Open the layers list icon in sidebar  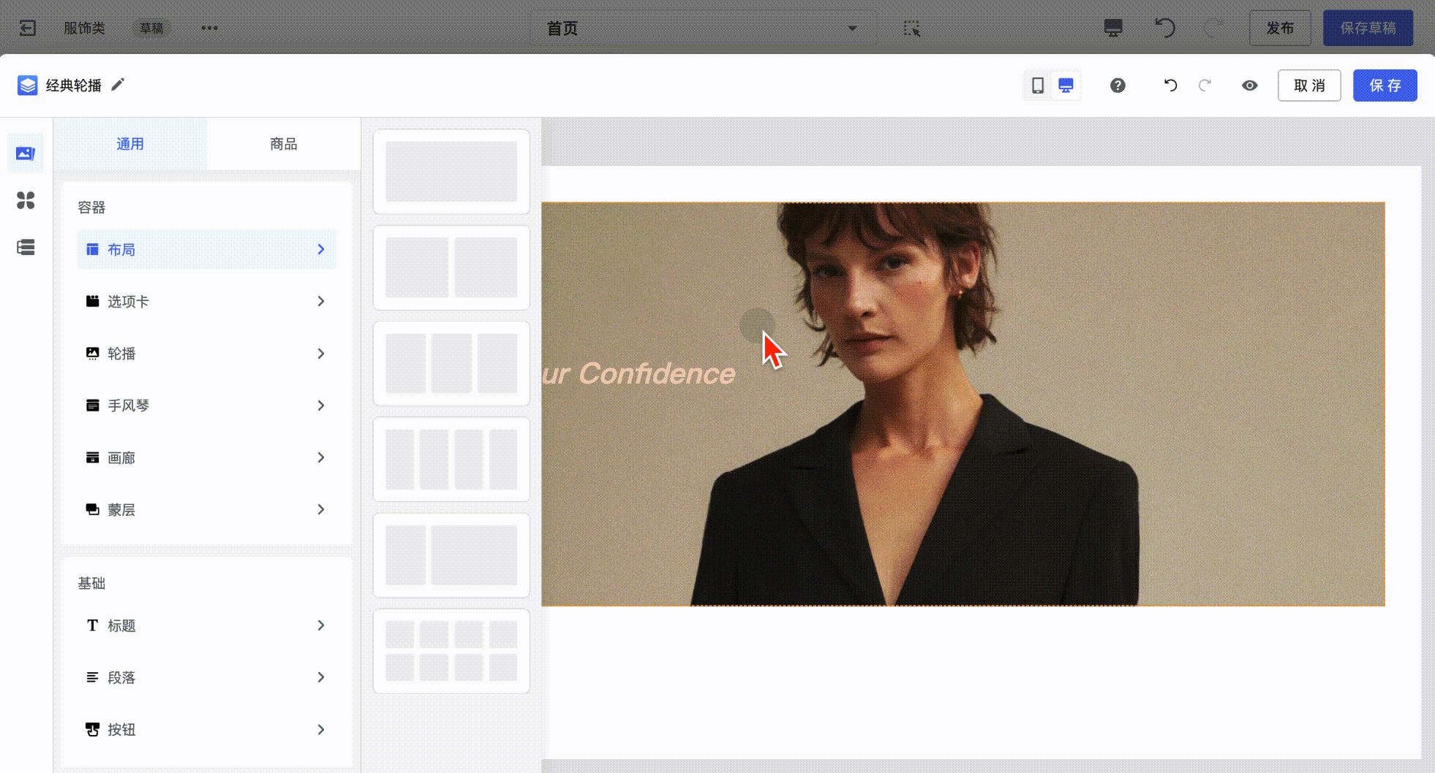pyautogui.click(x=26, y=247)
